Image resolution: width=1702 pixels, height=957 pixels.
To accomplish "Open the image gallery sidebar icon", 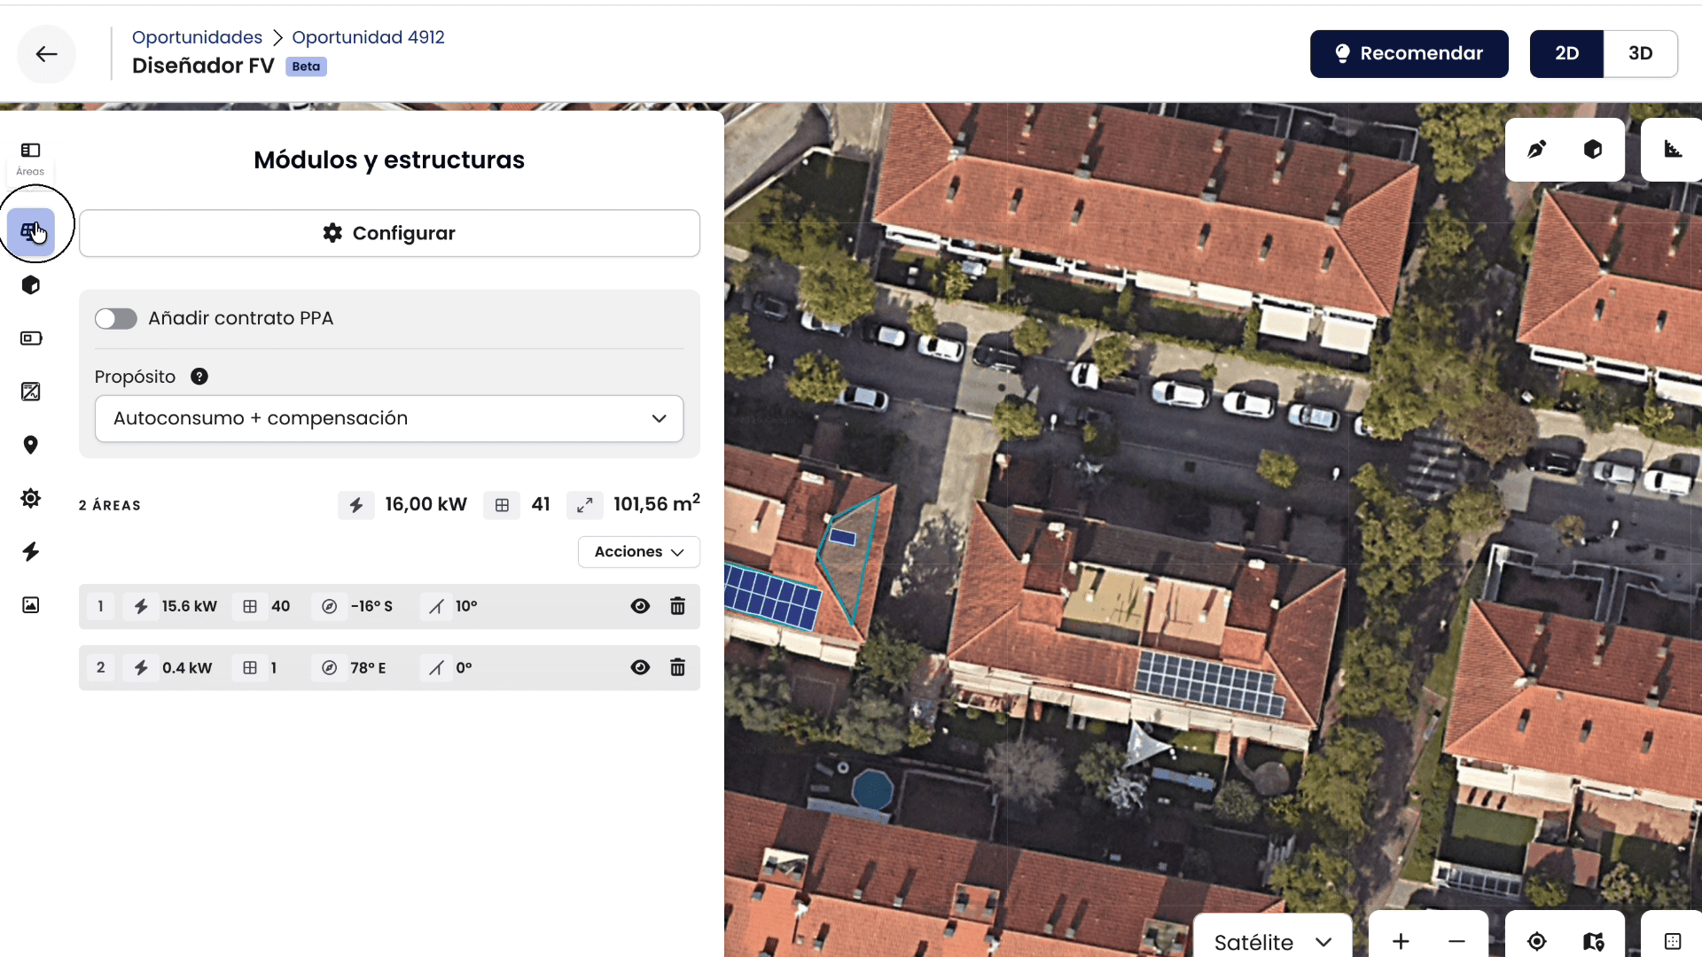I will pyautogui.click(x=31, y=605).
